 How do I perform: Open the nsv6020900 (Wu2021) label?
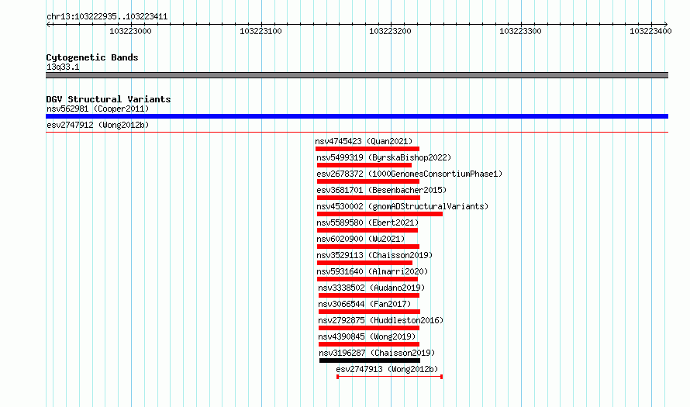pos(361,239)
